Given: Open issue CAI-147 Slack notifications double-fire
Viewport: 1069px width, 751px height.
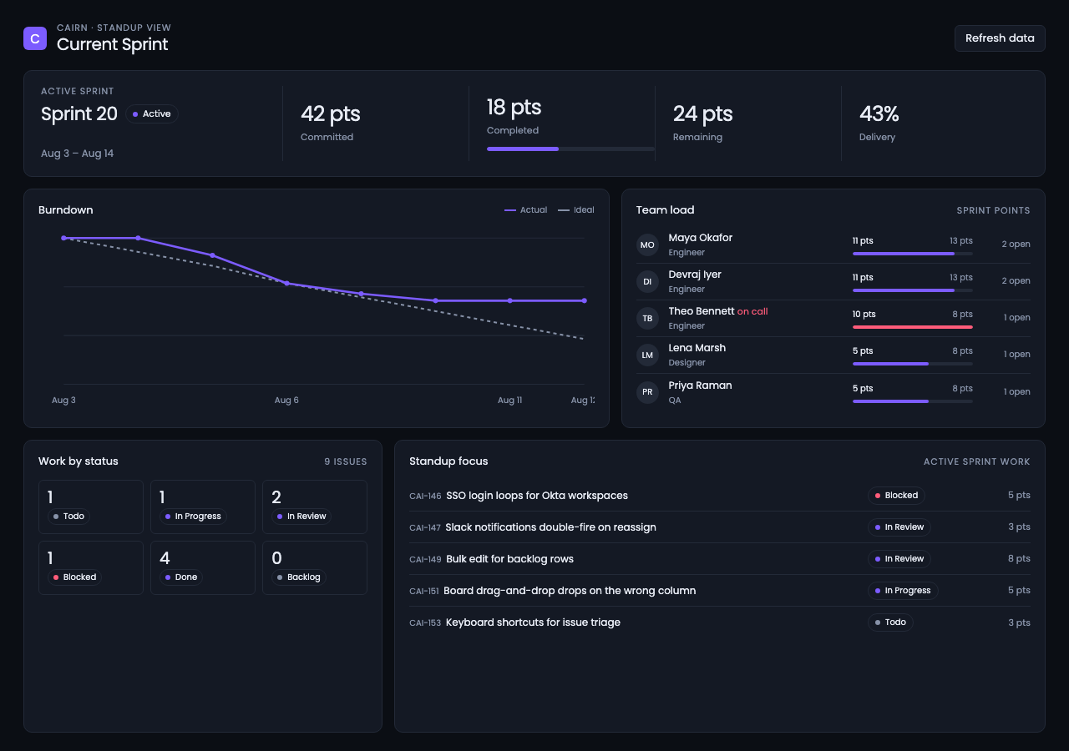Looking at the screenshot, I should (720, 527).
